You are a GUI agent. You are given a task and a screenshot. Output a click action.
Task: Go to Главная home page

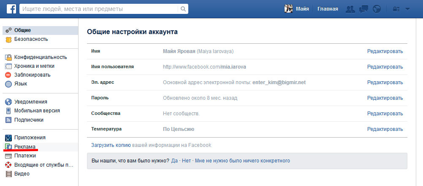[x=328, y=9]
